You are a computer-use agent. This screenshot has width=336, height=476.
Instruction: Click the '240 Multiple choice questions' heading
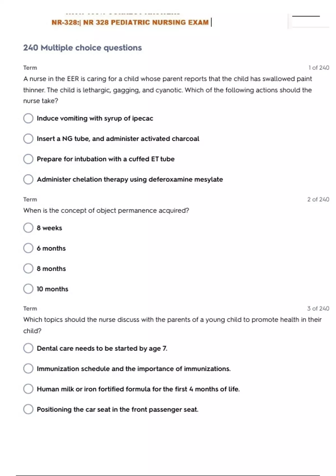pos(83,48)
